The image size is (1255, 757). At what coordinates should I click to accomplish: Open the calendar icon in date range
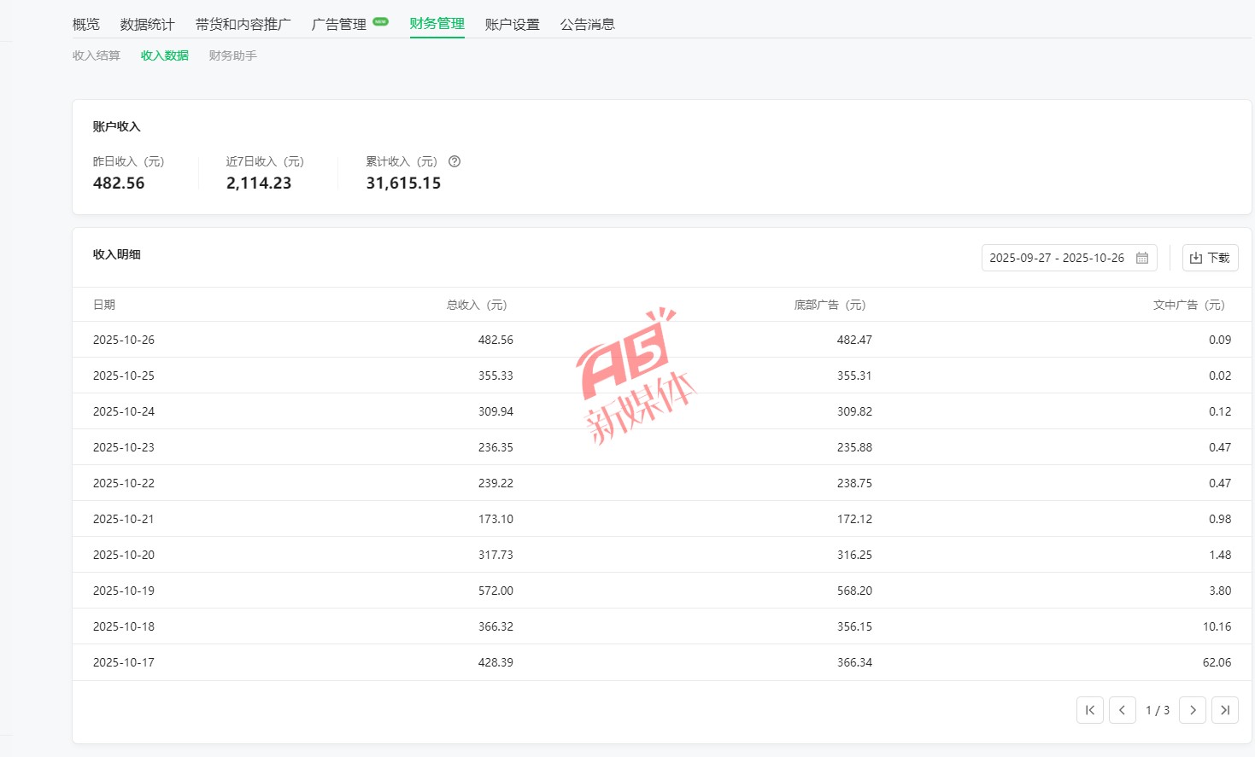pyautogui.click(x=1141, y=258)
